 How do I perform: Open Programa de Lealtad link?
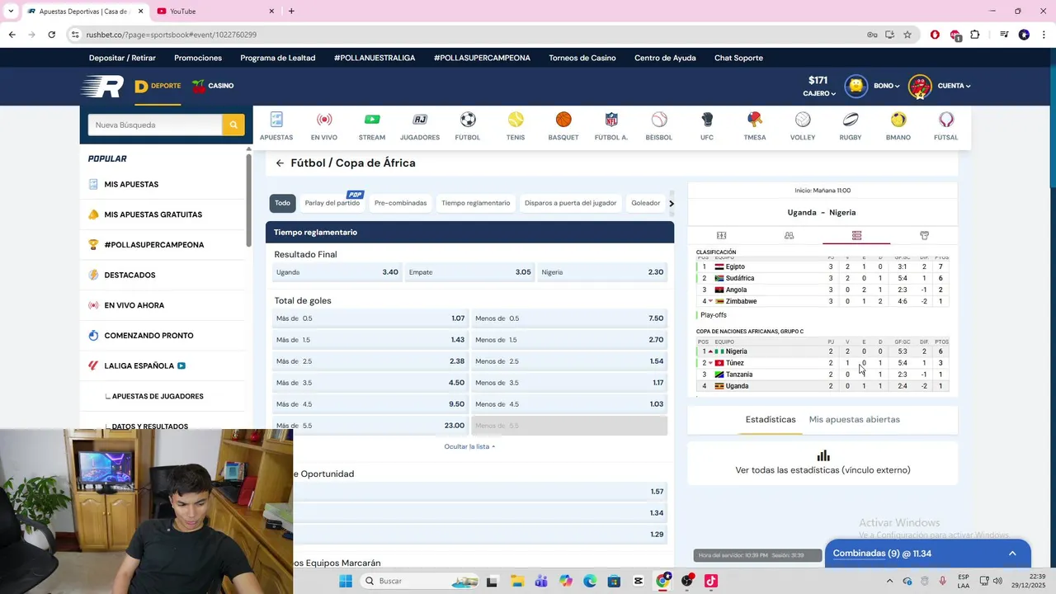pos(278,59)
